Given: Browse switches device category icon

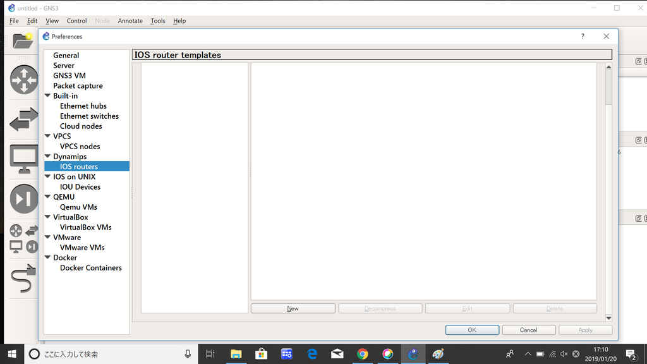Looking at the screenshot, I should (24, 119).
